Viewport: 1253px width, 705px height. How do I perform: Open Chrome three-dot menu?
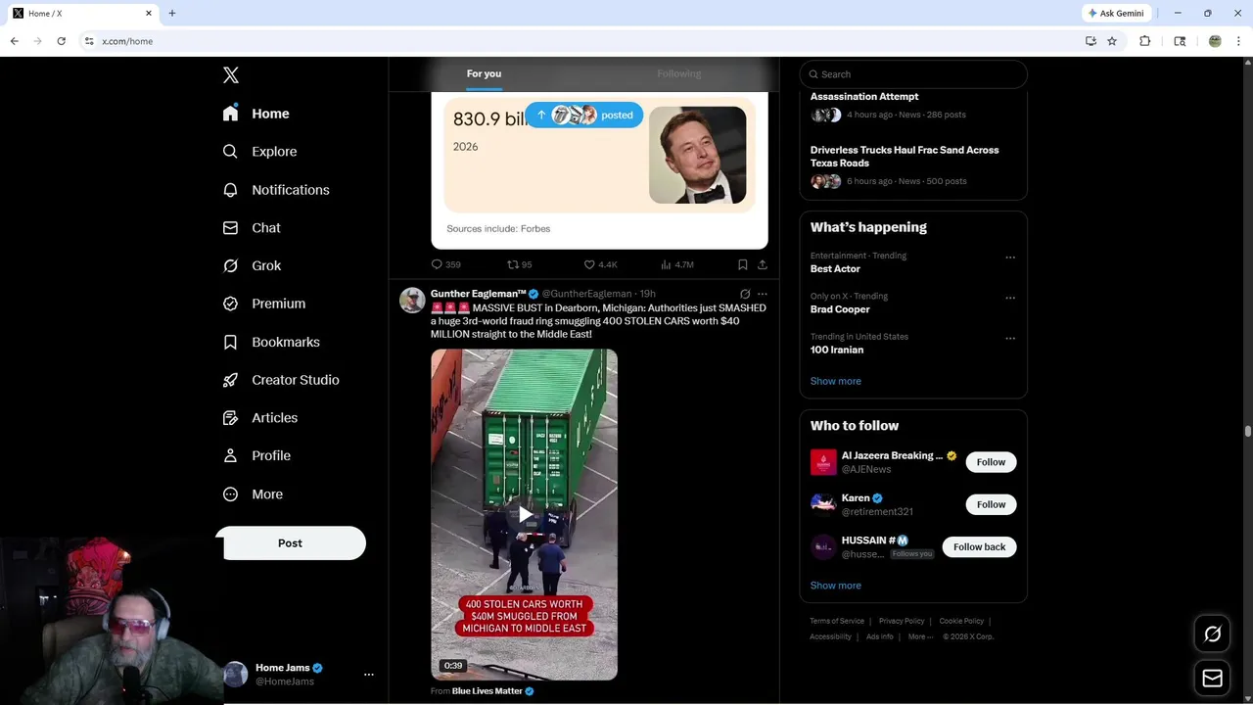(1239, 41)
